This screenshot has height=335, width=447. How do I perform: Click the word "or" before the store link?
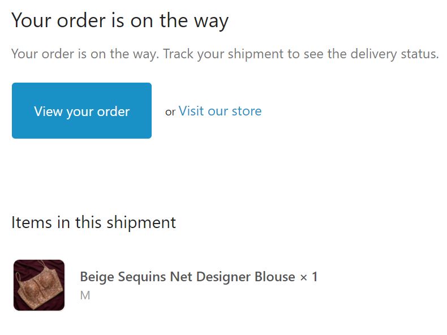(x=170, y=112)
